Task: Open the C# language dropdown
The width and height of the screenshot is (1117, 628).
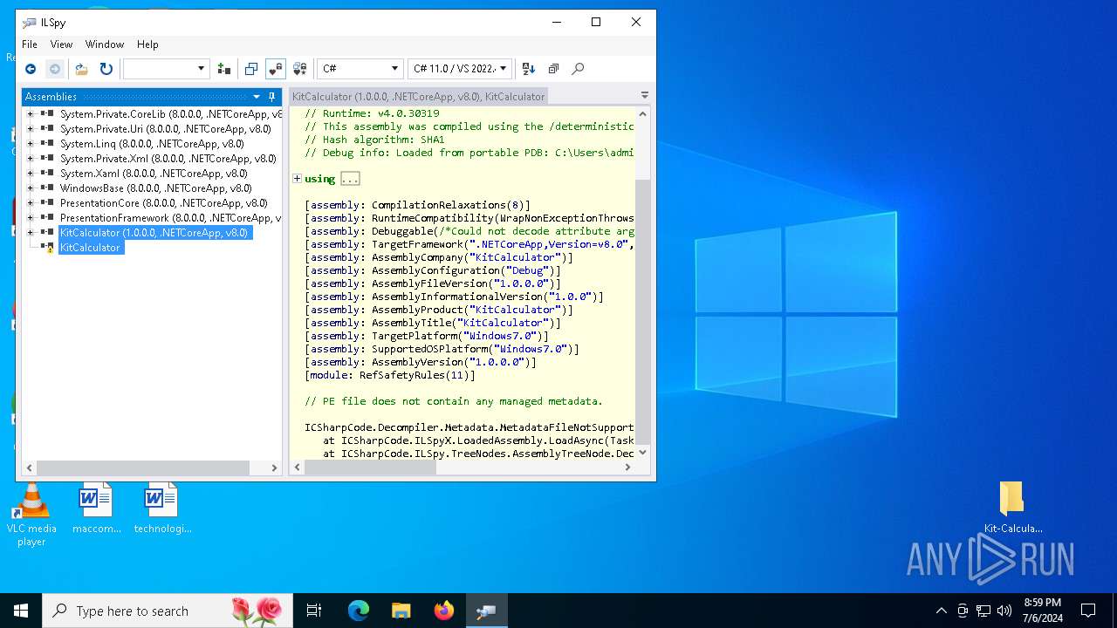Action: coord(360,69)
